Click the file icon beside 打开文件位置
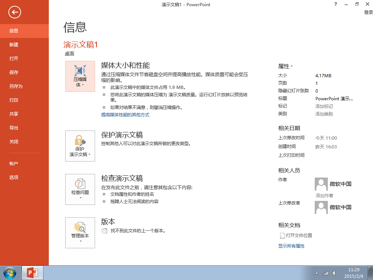Image resolution: width=373 pixels, height=280 pixels. pyautogui.click(x=282, y=236)
